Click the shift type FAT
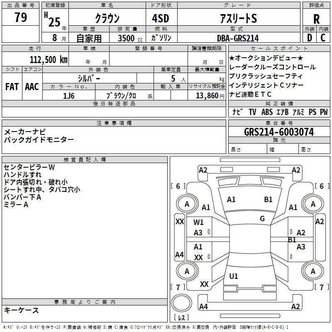The image size is (332, 332). (x=12, y=87)
